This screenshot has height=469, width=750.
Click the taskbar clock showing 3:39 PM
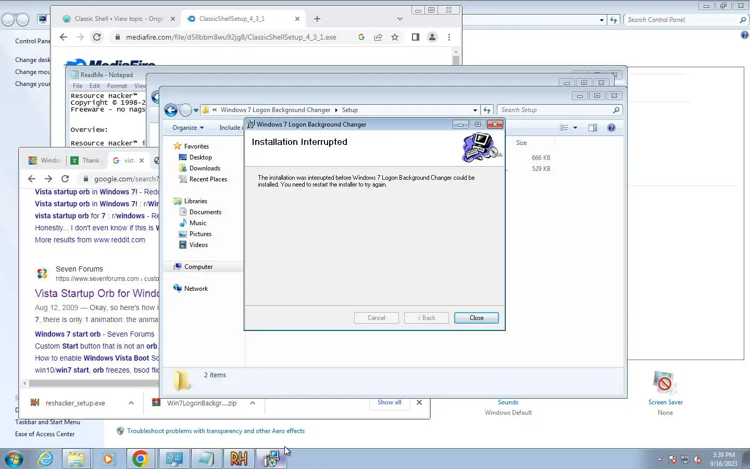[x=723, y=459]
